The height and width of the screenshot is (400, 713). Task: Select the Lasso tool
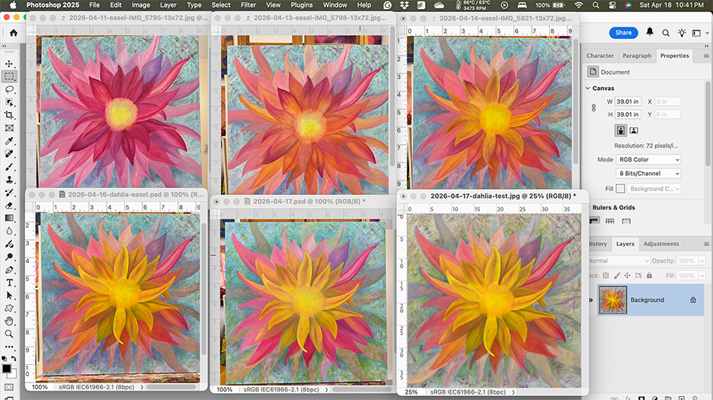(9, 89)
